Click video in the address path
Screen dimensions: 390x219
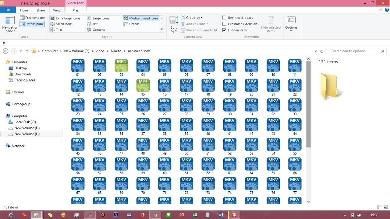(100, 51)
